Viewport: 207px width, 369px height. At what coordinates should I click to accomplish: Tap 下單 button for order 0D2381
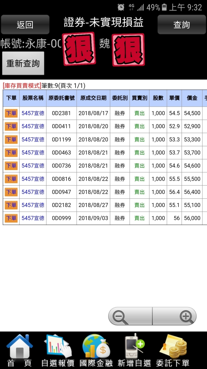[x=11, y=113]
